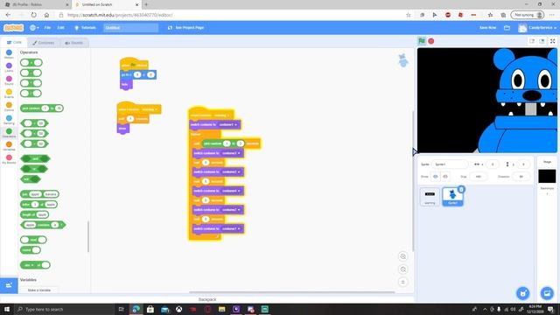The image size is (560, 315).
Task: Click the green flag to run the project
Action: coord(422,41)
